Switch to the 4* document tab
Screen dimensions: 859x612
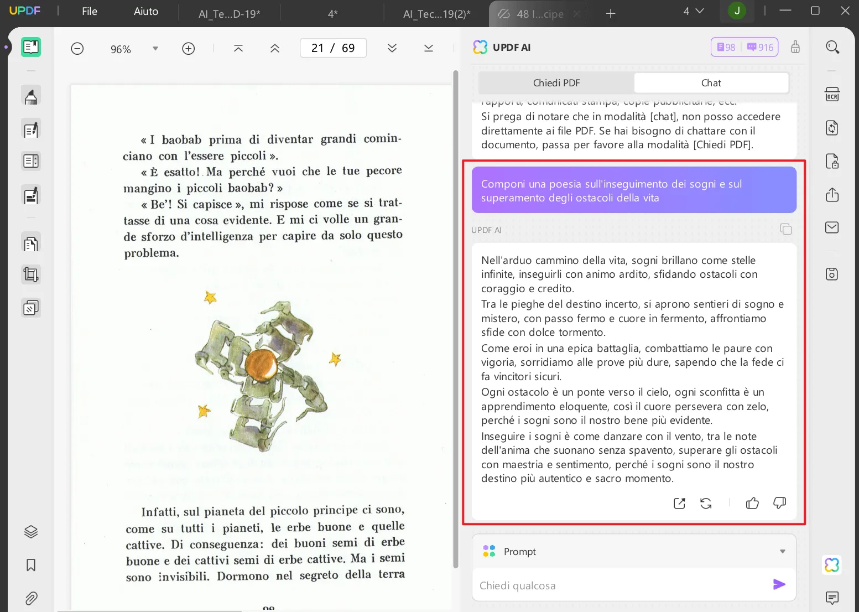(332, 14)
